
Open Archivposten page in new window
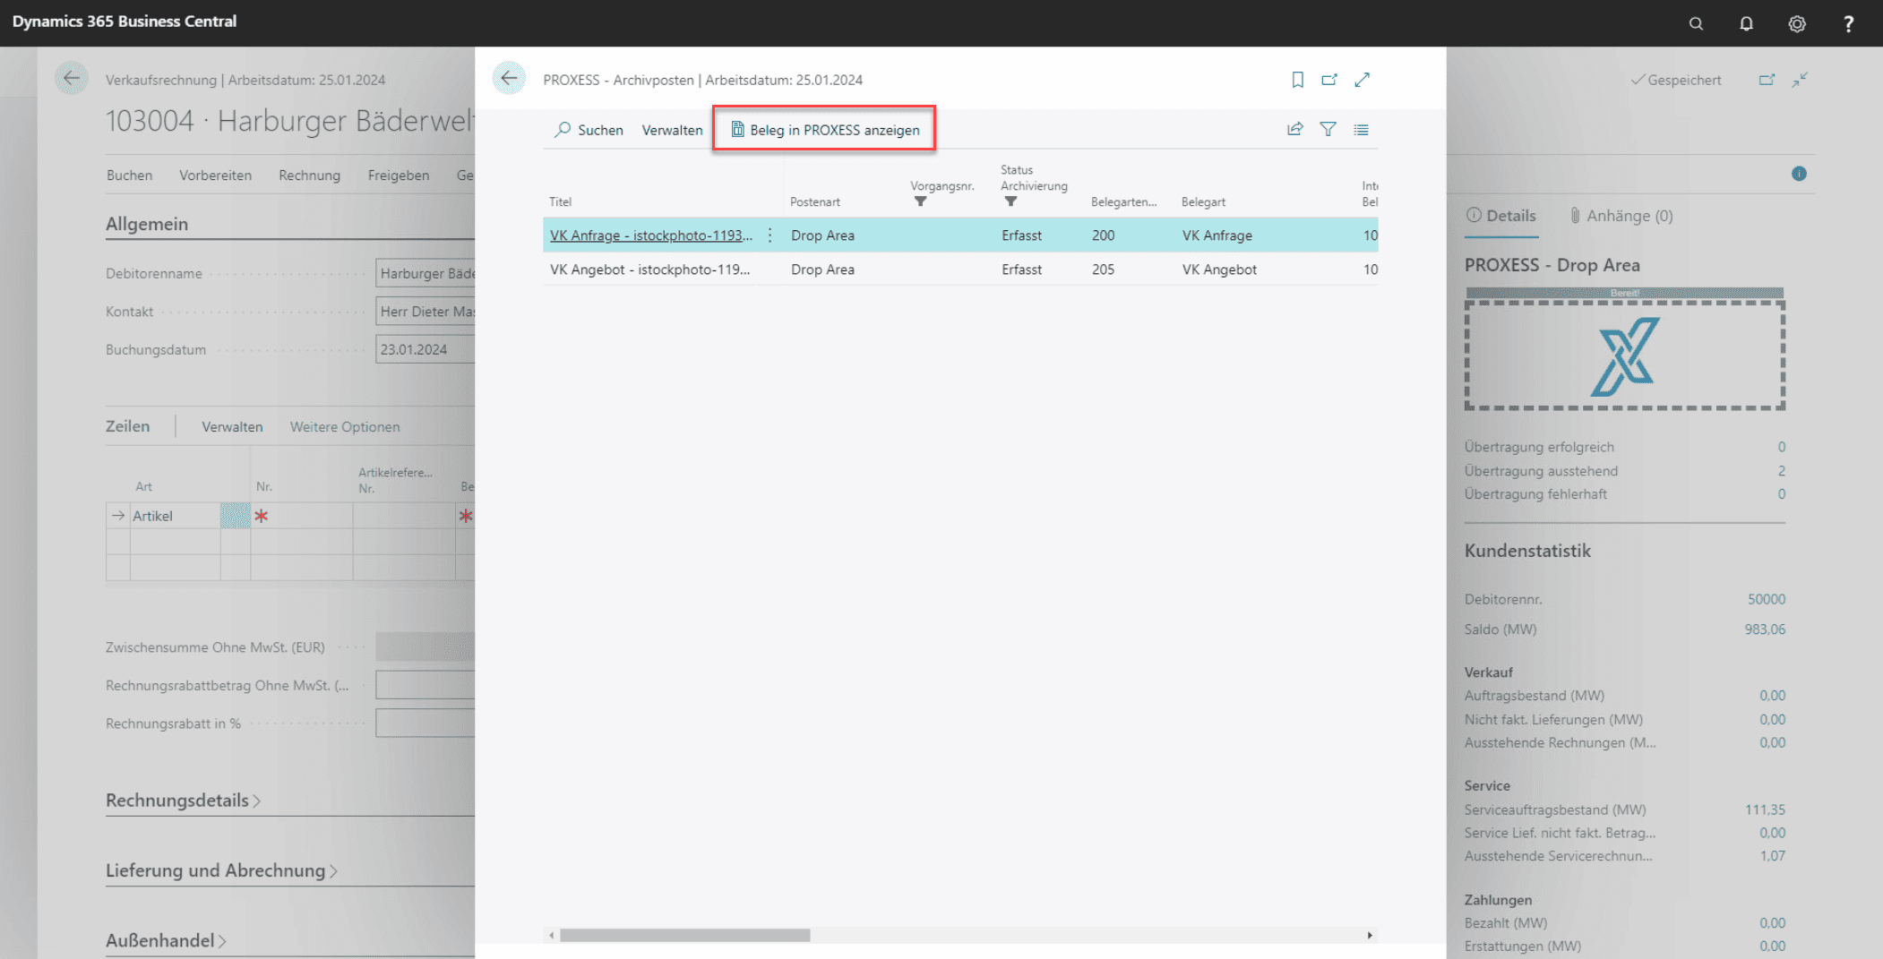1329,80
